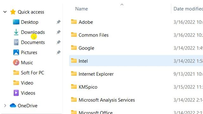Click the Internet Explorer folder icon
203x114 pixels.
[x=74, y=74]
